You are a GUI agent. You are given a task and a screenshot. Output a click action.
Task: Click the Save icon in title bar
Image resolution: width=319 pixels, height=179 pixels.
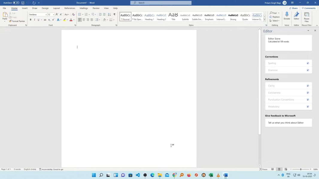pyautogui.click(x=23, y=3)
